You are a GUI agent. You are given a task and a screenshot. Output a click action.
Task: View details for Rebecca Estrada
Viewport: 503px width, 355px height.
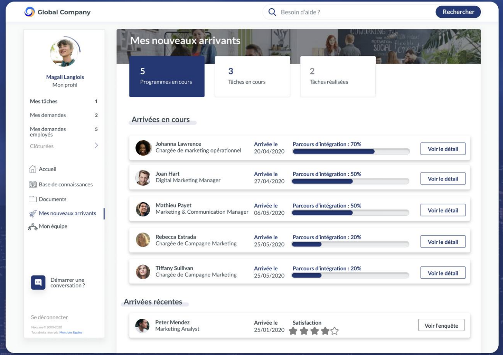point(443,242)
